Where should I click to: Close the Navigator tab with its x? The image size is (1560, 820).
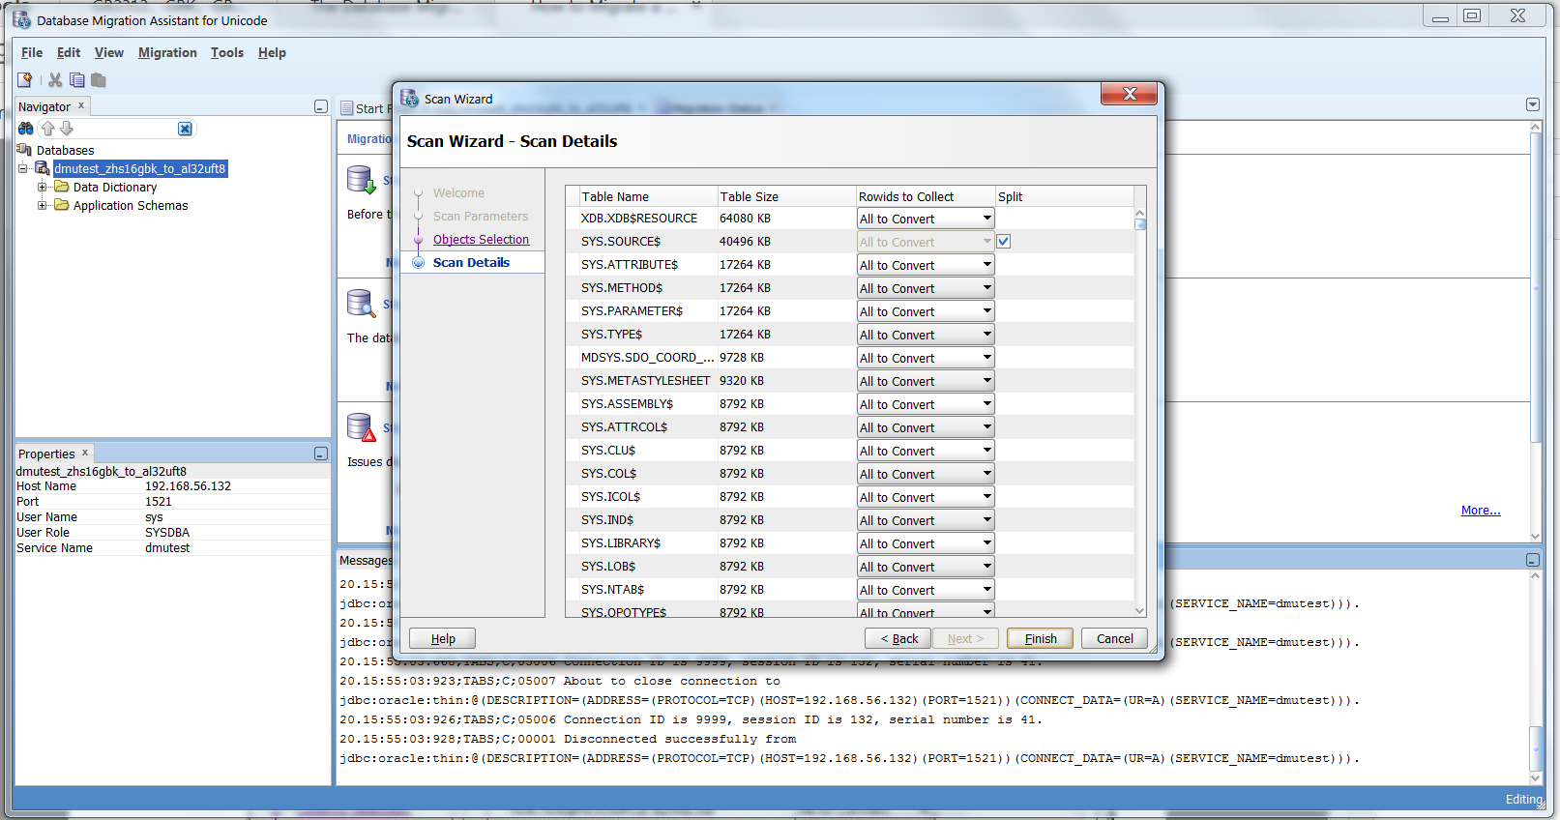81,105
